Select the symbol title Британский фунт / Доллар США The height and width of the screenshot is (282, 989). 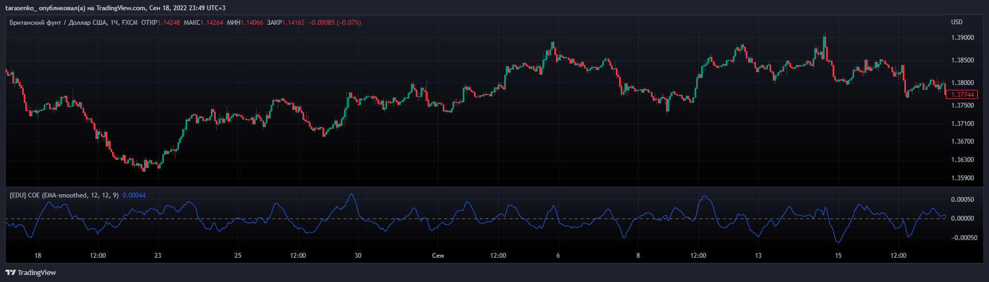click(x=58, y=23)
